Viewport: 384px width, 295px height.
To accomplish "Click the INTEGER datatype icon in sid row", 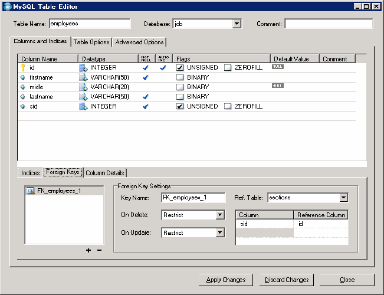I will tap(84, 106).
